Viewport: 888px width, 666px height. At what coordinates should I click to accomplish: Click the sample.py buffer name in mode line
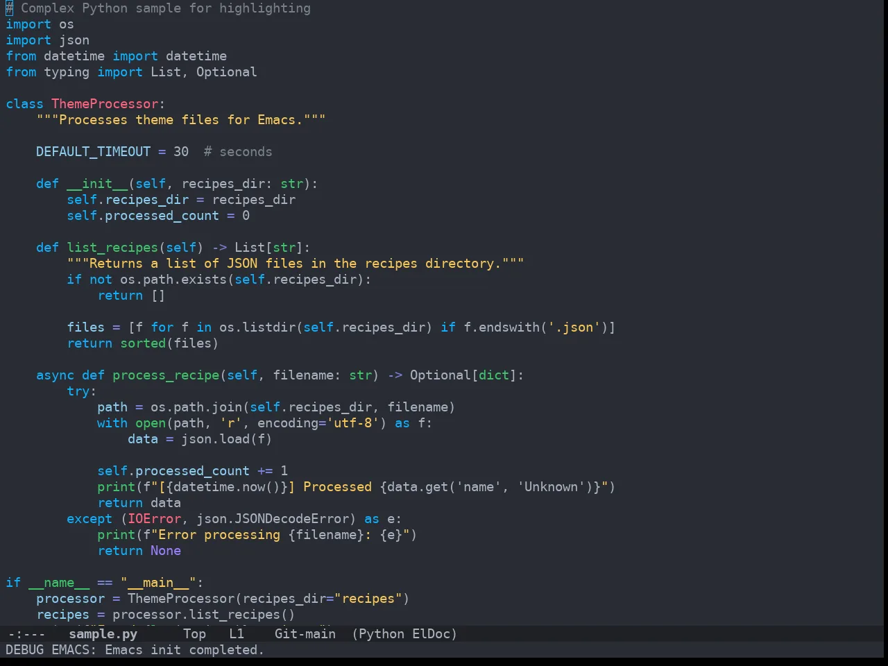103,633
